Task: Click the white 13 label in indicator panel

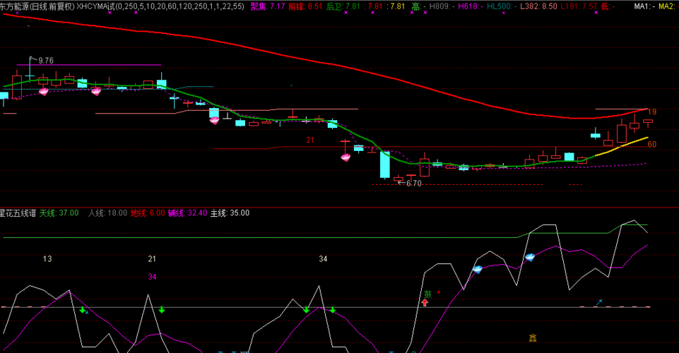Action: pos(47,258)
